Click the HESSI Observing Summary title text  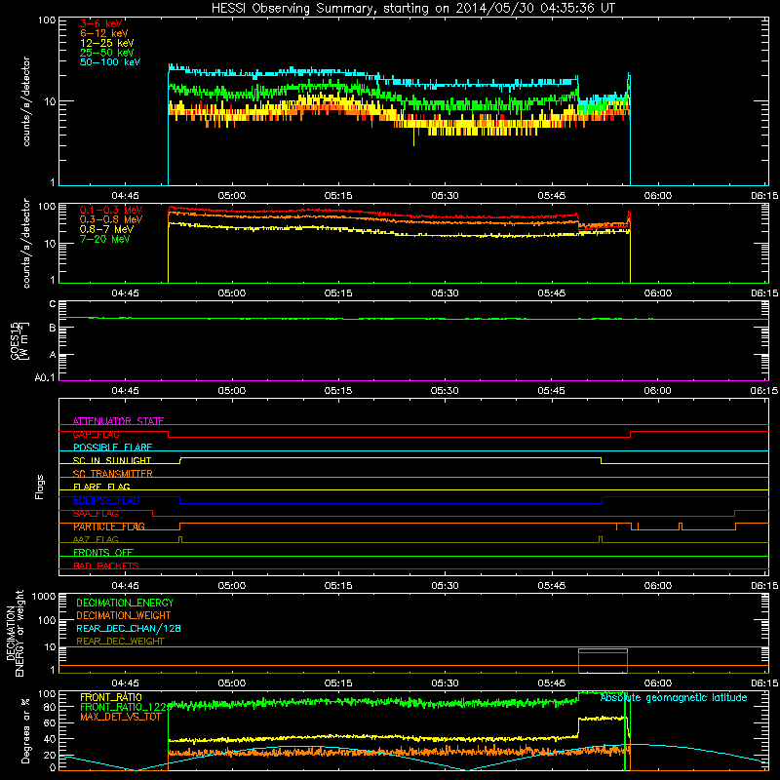click(413, 9)
